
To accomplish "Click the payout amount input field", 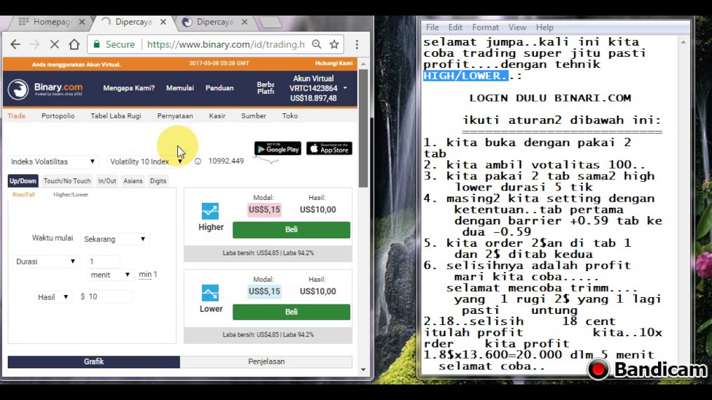I will click(110, 297).
